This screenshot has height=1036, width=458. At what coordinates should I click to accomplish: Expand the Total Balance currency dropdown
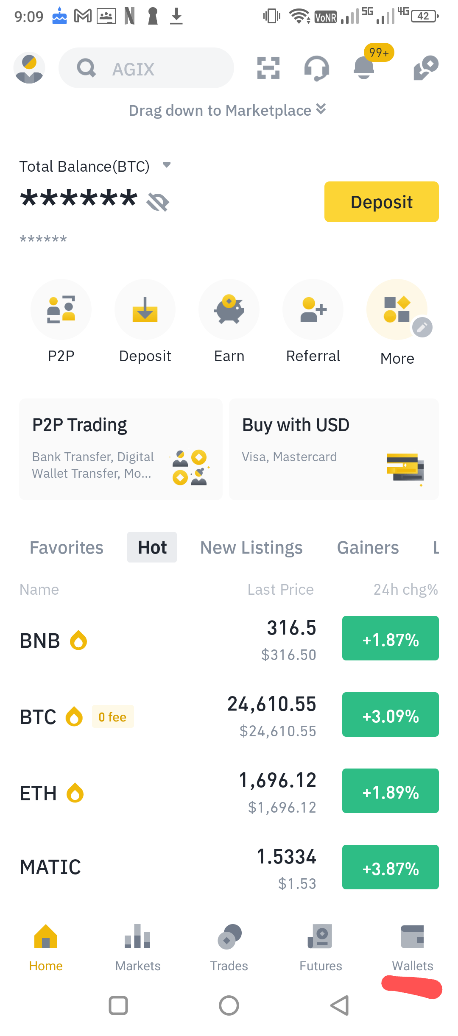(x=167, y=165)
